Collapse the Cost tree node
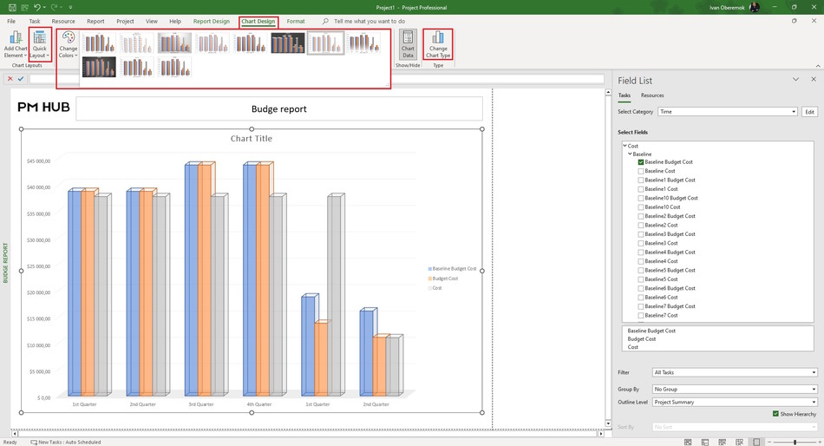This screenshot has height=446, width=824. pos(625,146)
